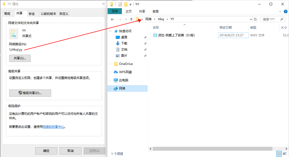This screenshot has width=289, height=157.
Task: Click the Back arrow in Explorer
Action: pyautogui.click(x=112, y=19)
